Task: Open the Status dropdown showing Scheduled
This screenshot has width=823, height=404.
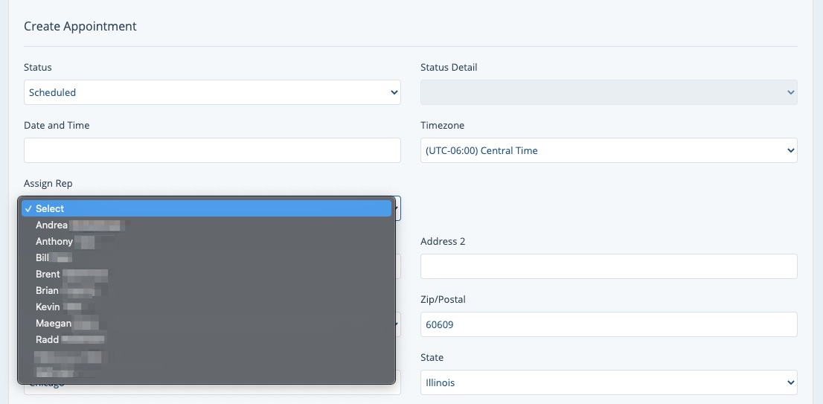Action: pyautogui.click(x=212, y=93)
